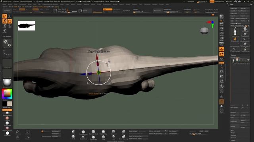The height and width of the screenshot is (142, 254).
Task: Open the current material sphere picker
Action: [7, 83]
